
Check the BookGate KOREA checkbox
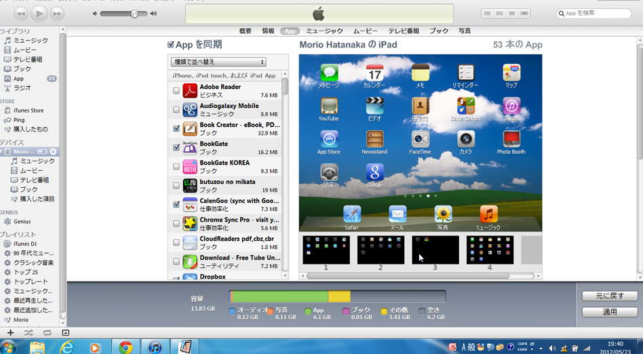pos(176,167)
